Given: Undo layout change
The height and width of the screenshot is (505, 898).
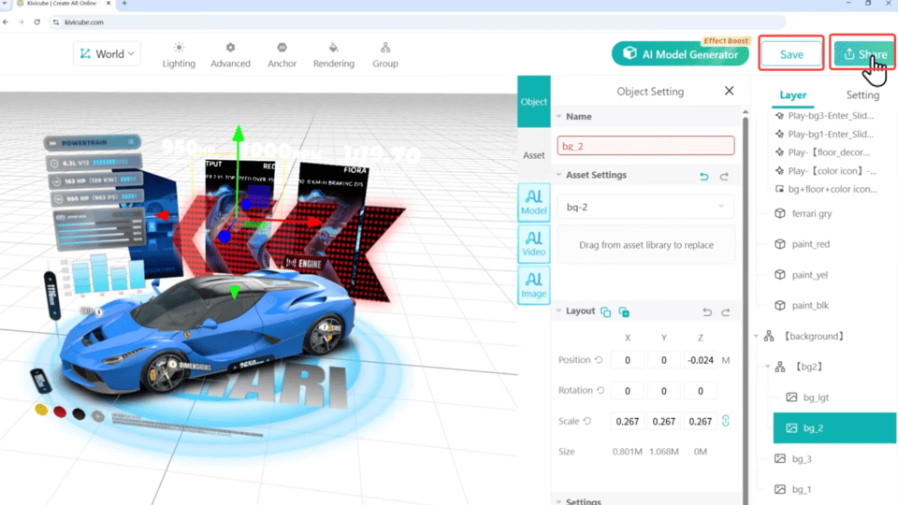Looking at the screenshot, I should (707, 312).
